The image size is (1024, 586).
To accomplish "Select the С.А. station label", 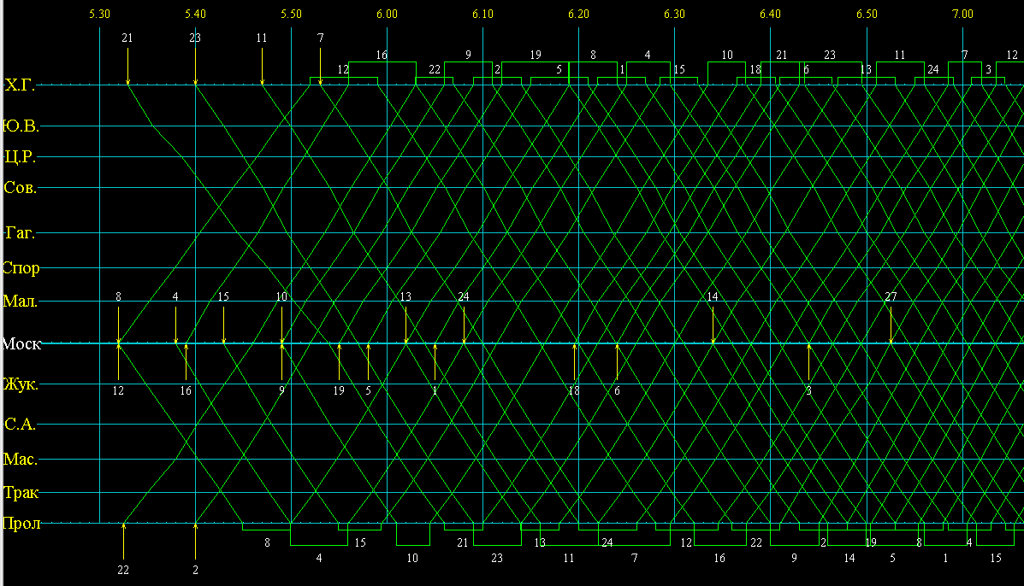I will coord(21,425).
